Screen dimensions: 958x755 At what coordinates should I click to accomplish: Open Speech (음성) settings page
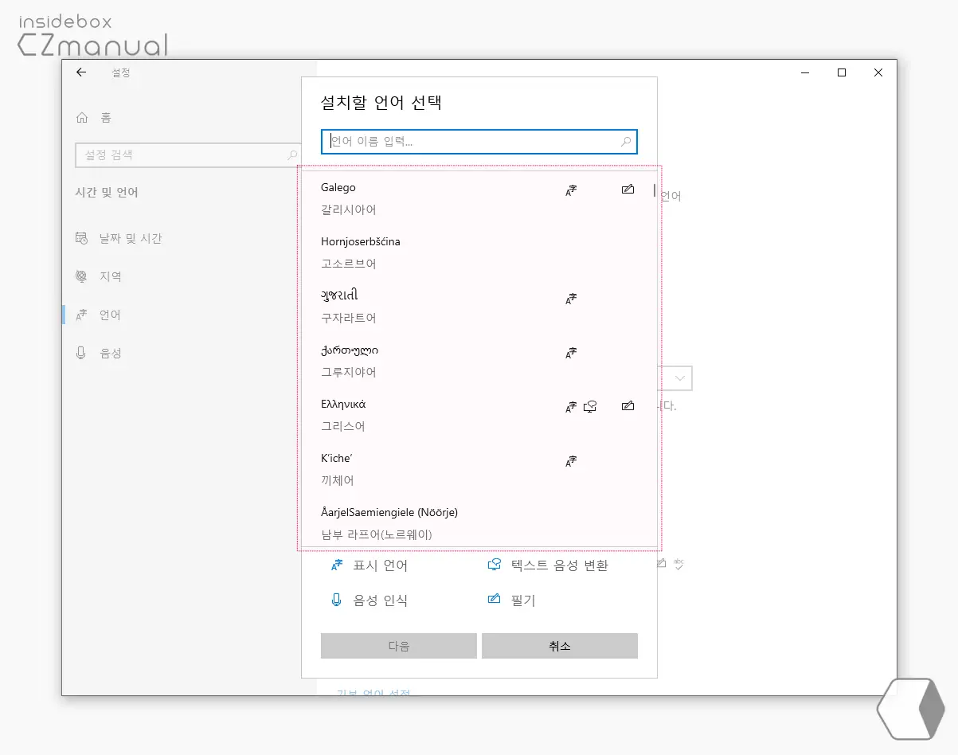tap(110, 353)
